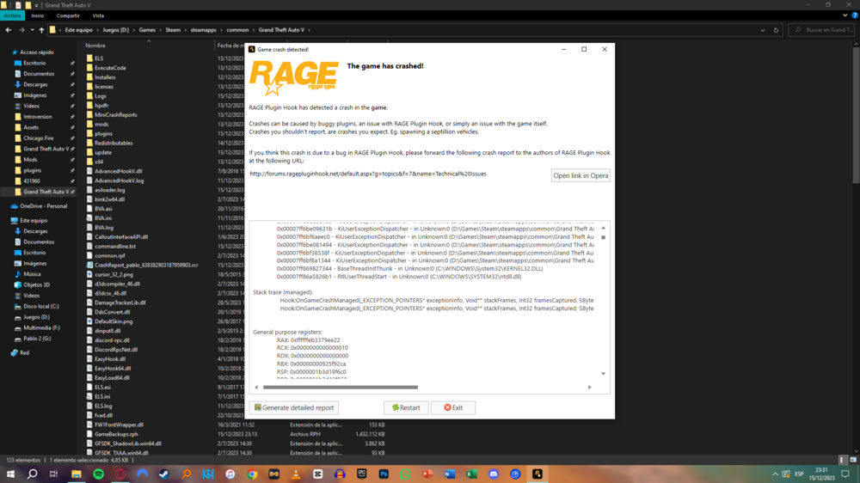
Task: Open address bar history dropdown
Action: coord(762,30)
